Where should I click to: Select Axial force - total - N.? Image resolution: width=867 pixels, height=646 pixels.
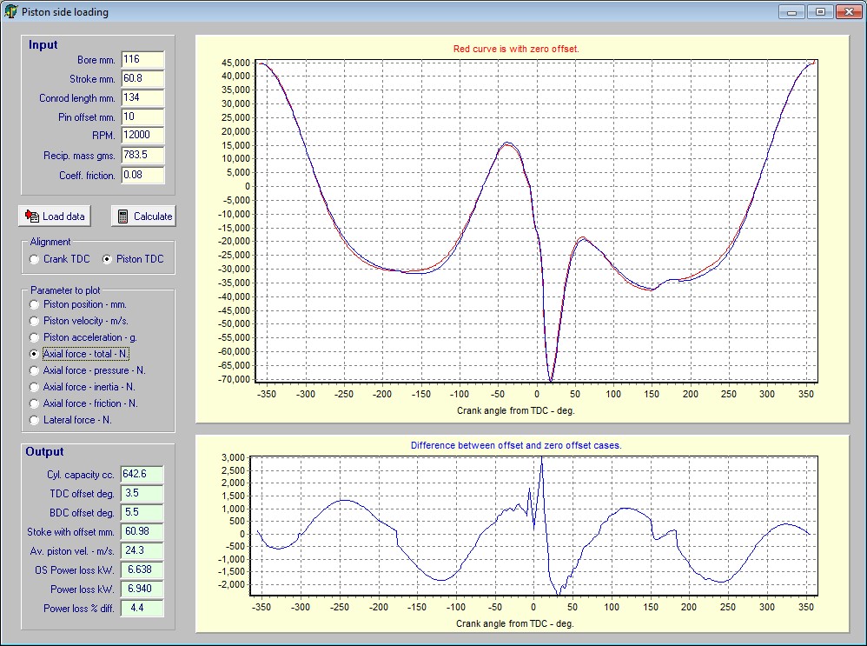[35, 354]
